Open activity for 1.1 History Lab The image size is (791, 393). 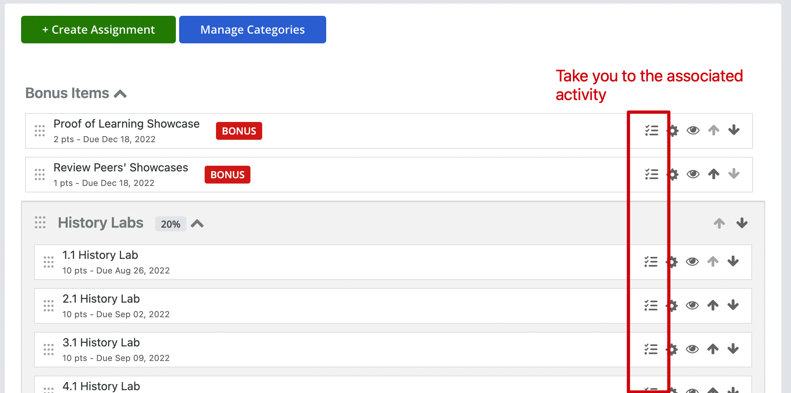[651, 262]
